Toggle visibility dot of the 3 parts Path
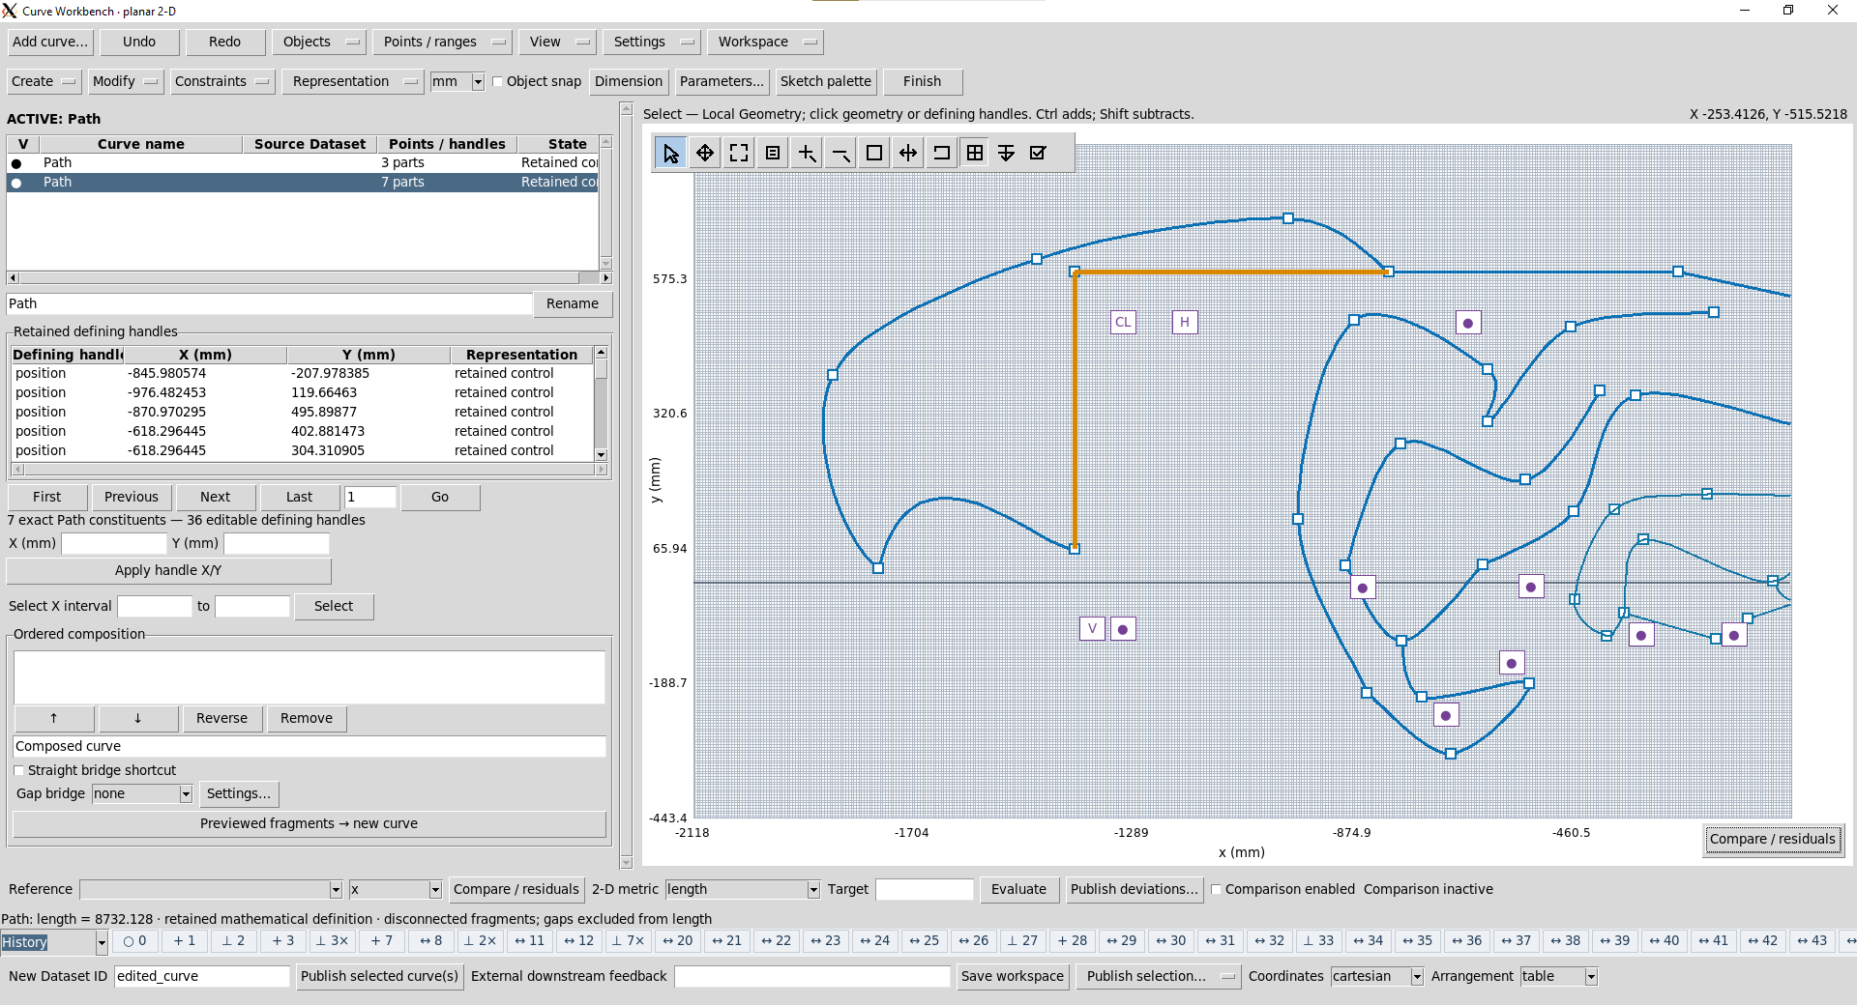1857x1005 pixels. [x=16, y=163]
